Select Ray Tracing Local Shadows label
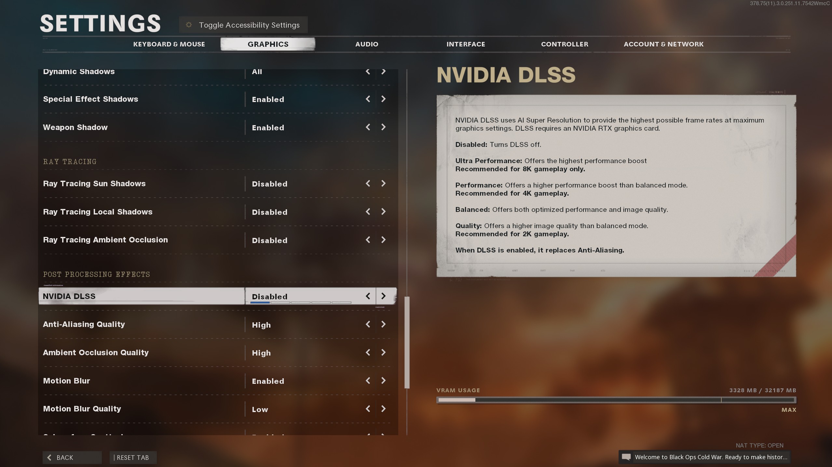The height and width of the screenshot is (467, 832). (x=98, y=212)
